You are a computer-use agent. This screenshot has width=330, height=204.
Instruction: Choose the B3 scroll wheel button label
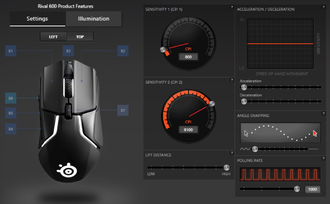coord(68,52)
